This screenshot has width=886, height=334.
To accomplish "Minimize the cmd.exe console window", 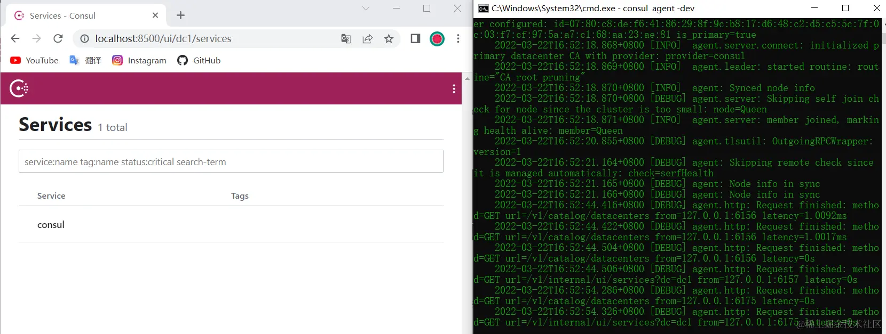I will (x=814, y=8).
